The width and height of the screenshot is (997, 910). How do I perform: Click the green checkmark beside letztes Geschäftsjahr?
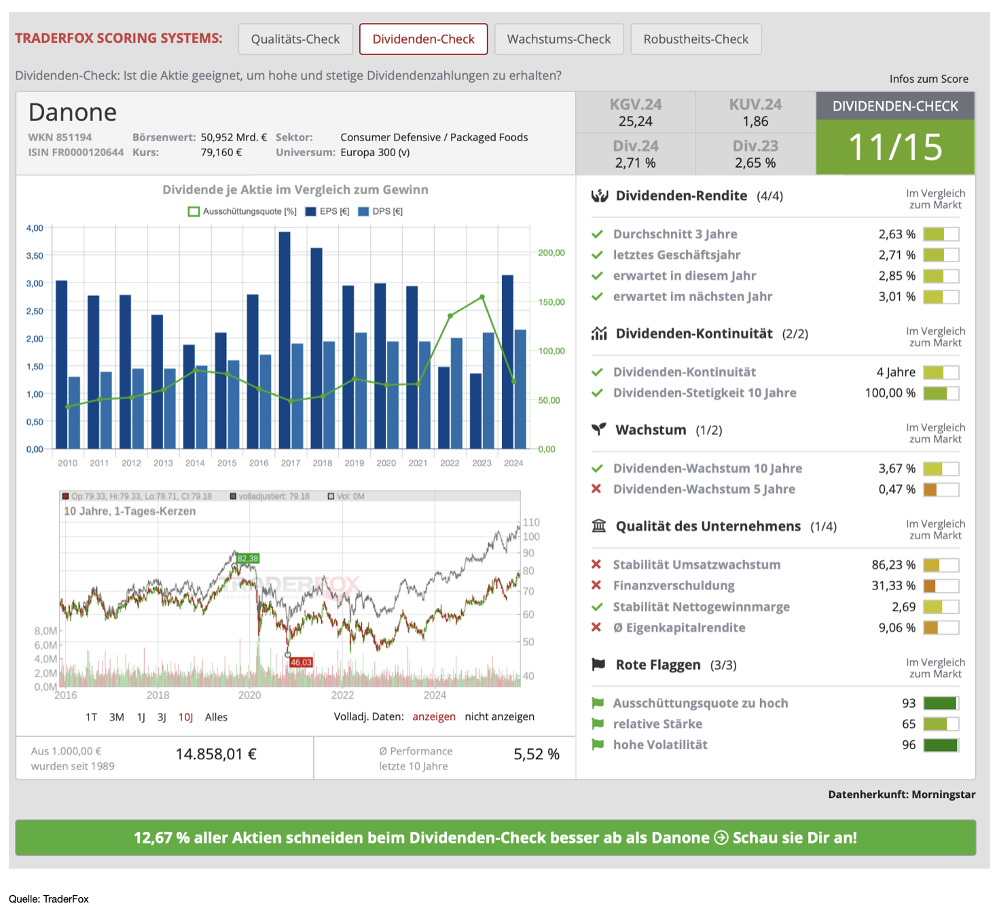(597, 255)
